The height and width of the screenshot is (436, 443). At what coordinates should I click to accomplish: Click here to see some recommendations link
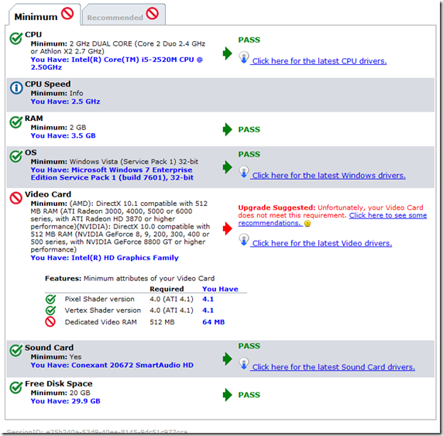pyautogui.click(x=332, y=219)
